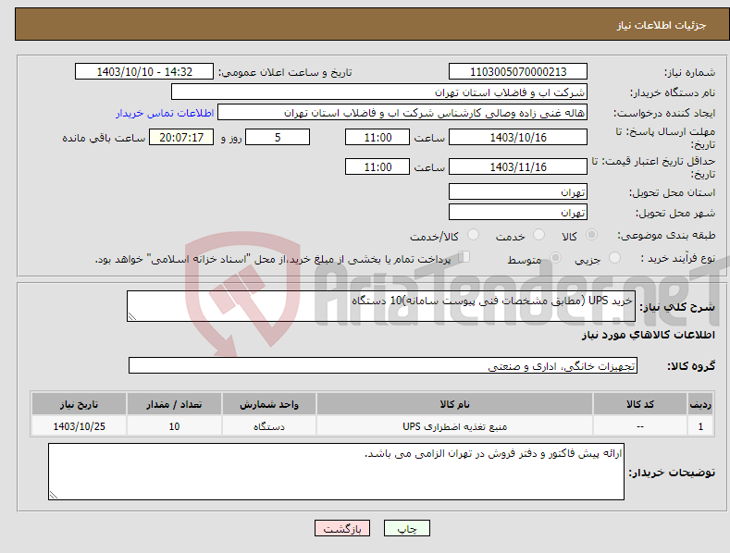Click the شماره نیاز field 1103005070000213
This screenshot has width=730, height=553.
click(518, 72)
